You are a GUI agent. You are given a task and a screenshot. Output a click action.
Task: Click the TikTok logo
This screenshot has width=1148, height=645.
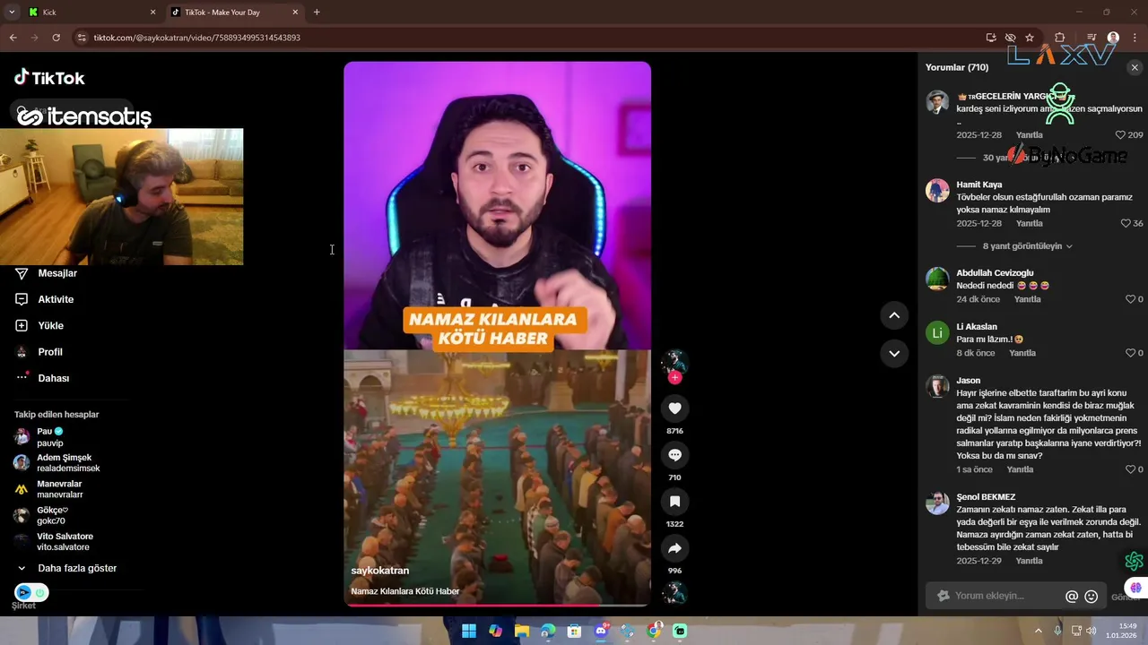tap(49, 78)
